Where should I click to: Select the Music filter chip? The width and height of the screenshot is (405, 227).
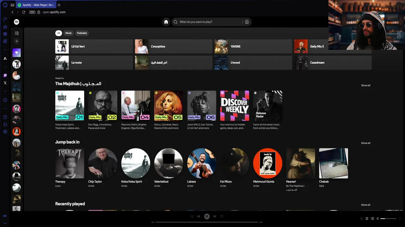(69, 33)
